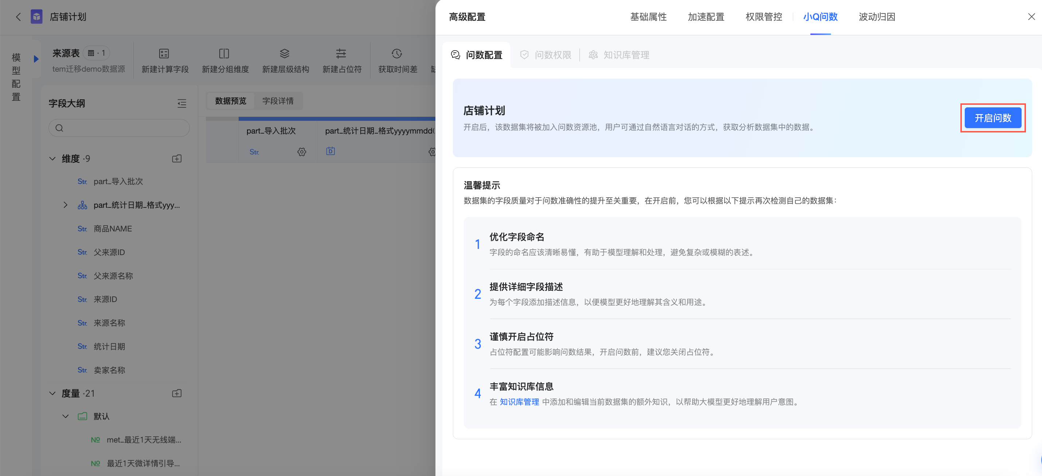Open the gear settings of the part_导入批次 column
The image size is (1042, 476).
coord(301,152)
